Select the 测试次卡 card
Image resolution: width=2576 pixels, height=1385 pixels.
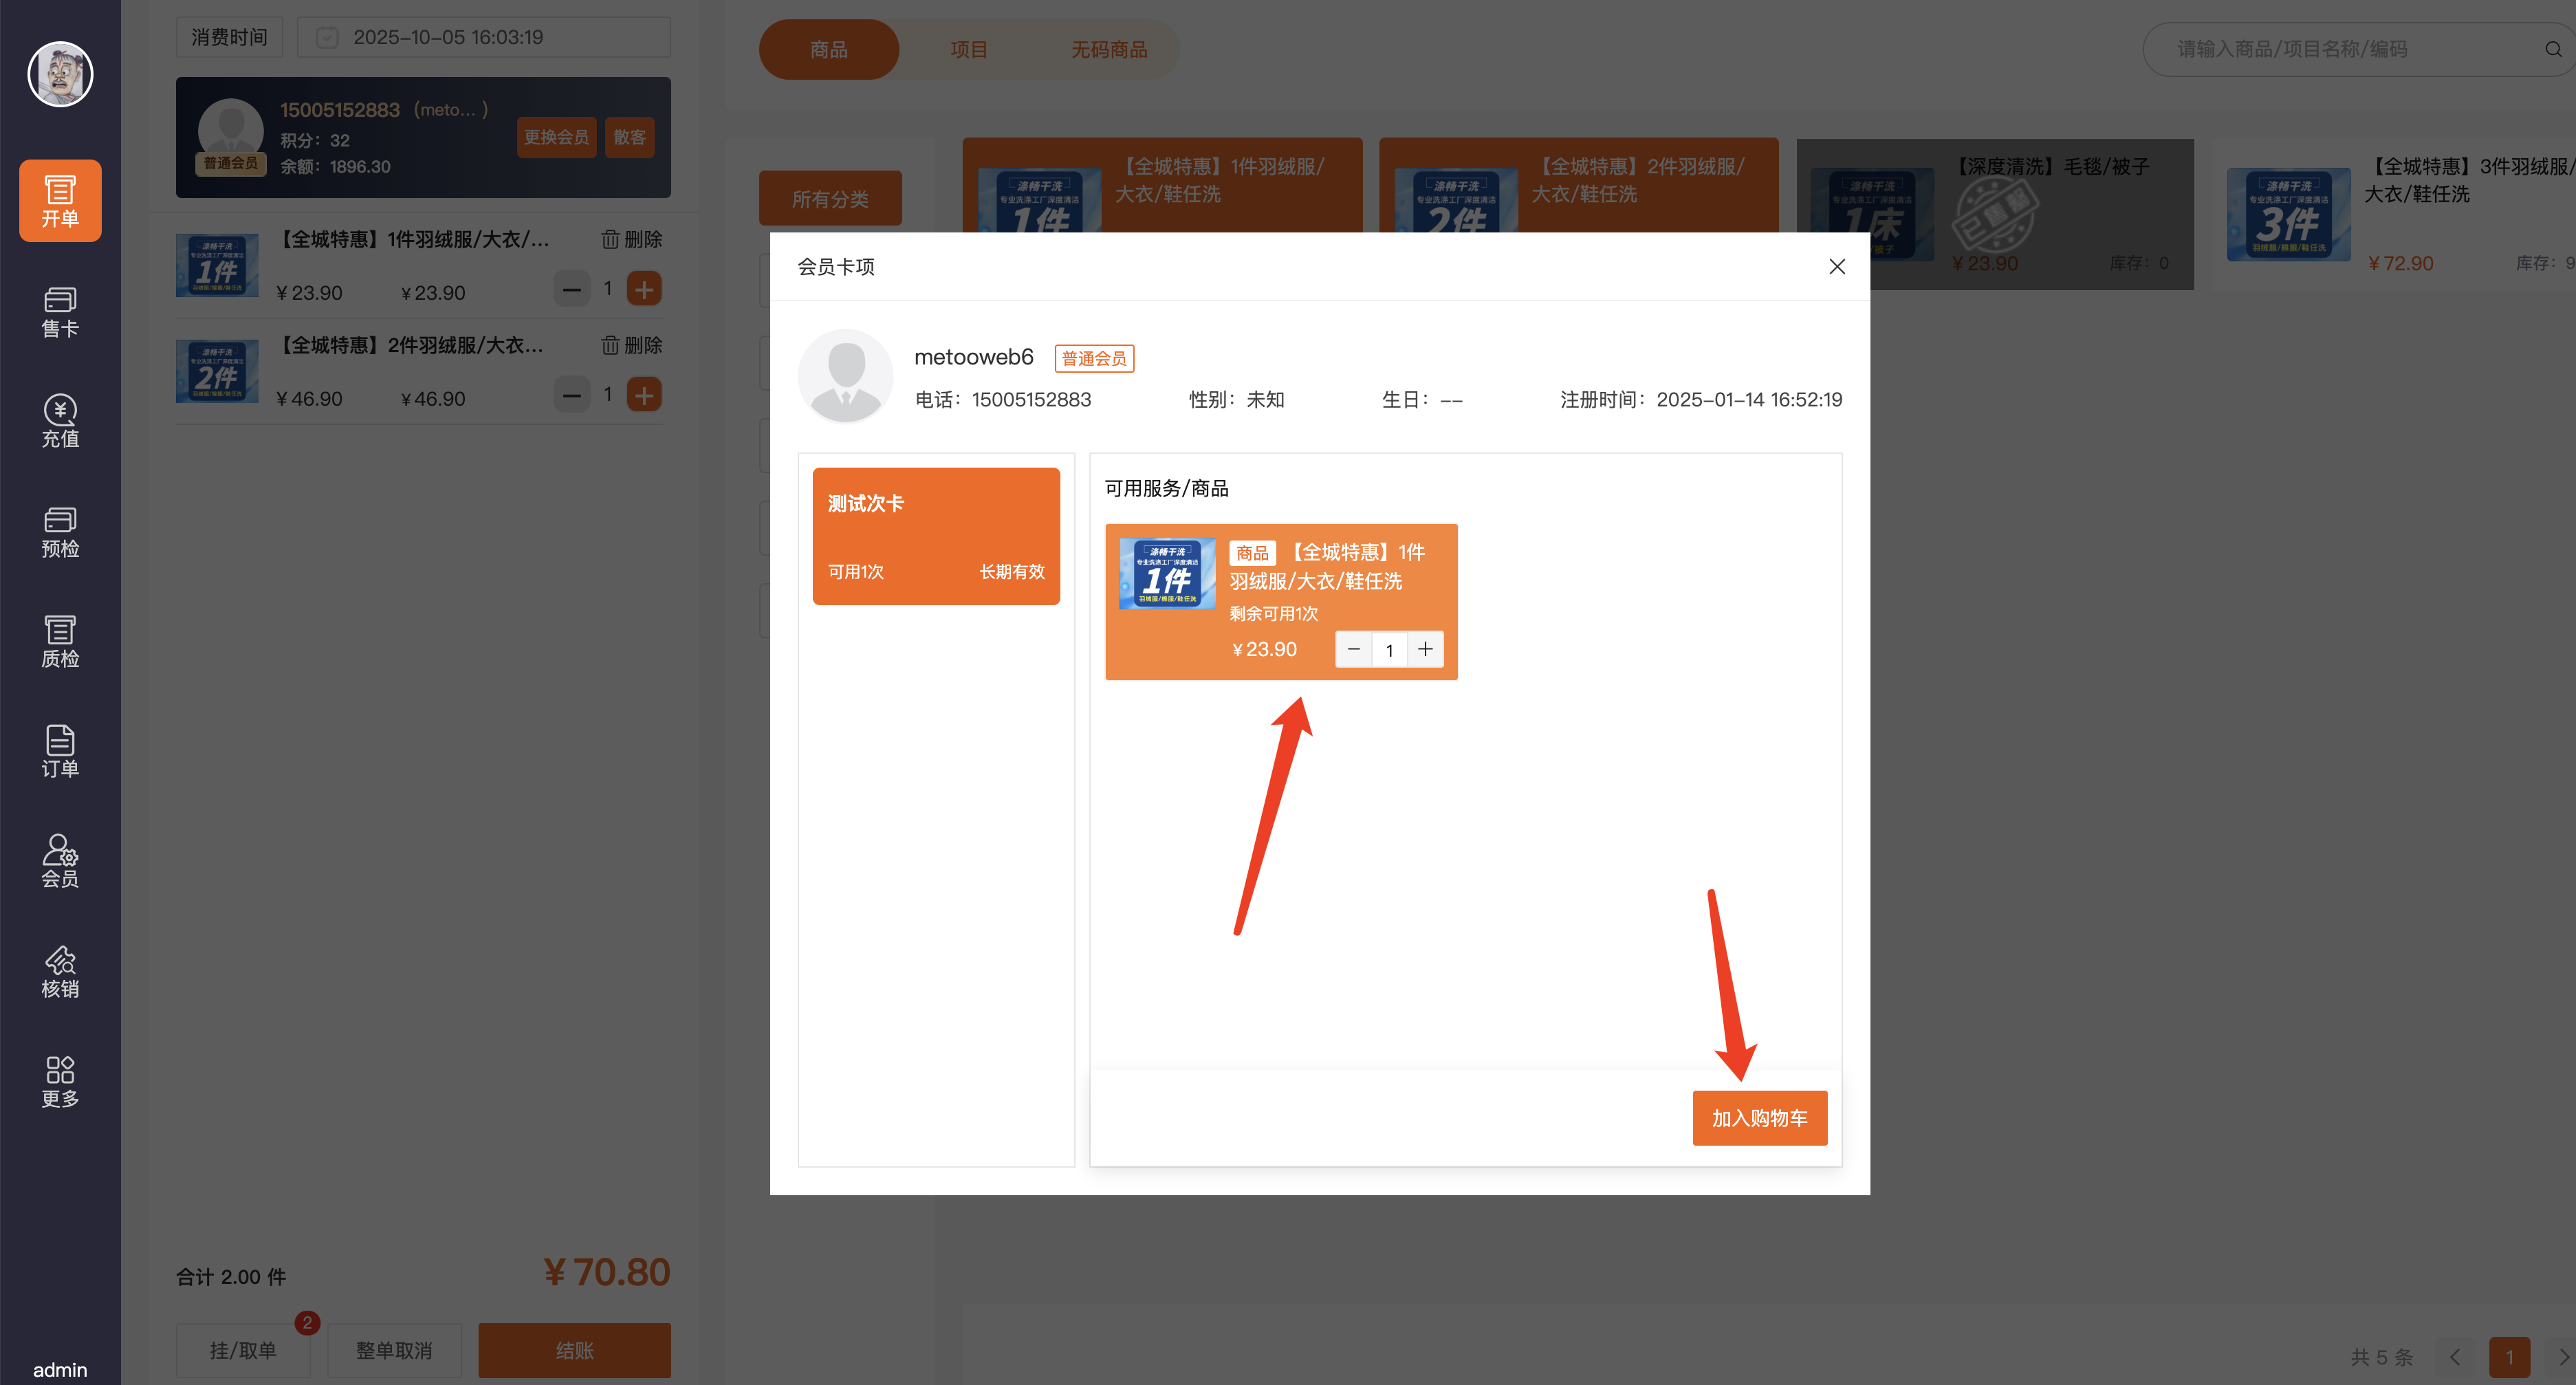click(x=935, y=536)
